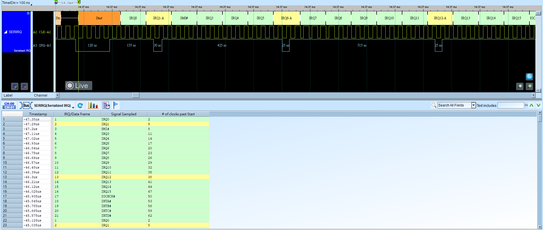Click the CH-00 CH-01 channel icon
543x230 pixels.
[9, 106]
